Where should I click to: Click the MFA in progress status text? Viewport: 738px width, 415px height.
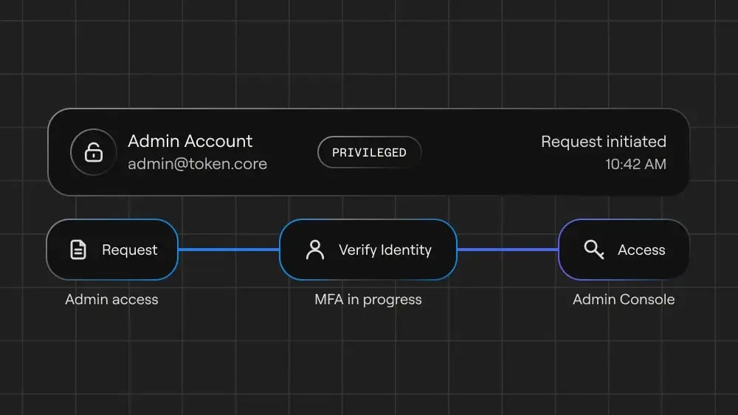point(368,300)
